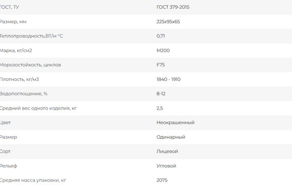Click the water absorption value 8-12

click(x=161, y=94)
